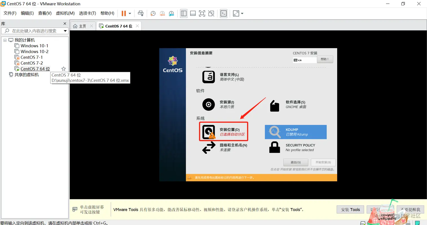Screen dimensions: 427x225
Task: Open 语言支持(L) language support
Action: pyautogui.click(x=223, y=77)
